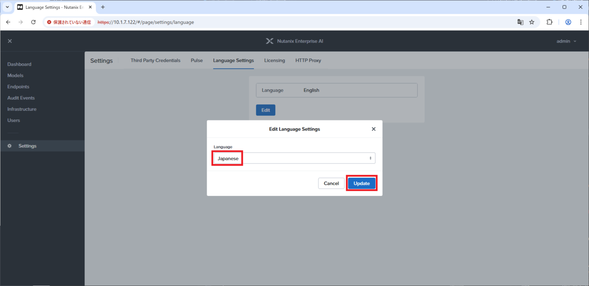Click the address bar URL

coord(146,22)
